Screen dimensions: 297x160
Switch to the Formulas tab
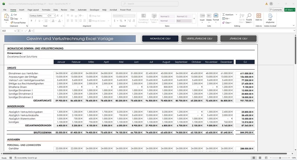(x=46, y=10)
